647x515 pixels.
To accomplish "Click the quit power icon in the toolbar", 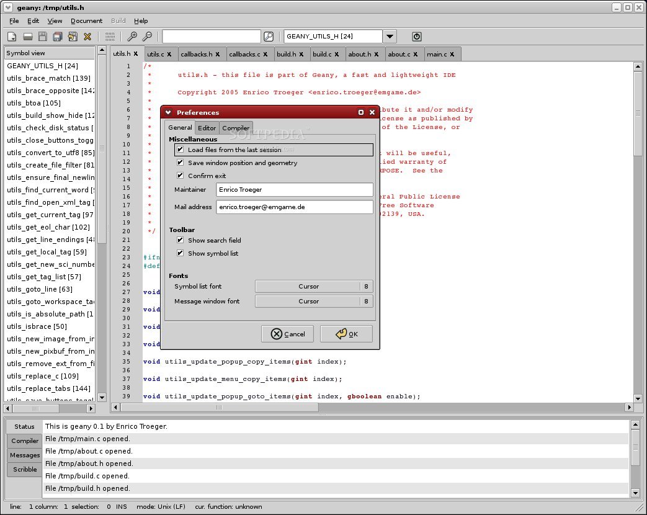I will coord(417,37).
